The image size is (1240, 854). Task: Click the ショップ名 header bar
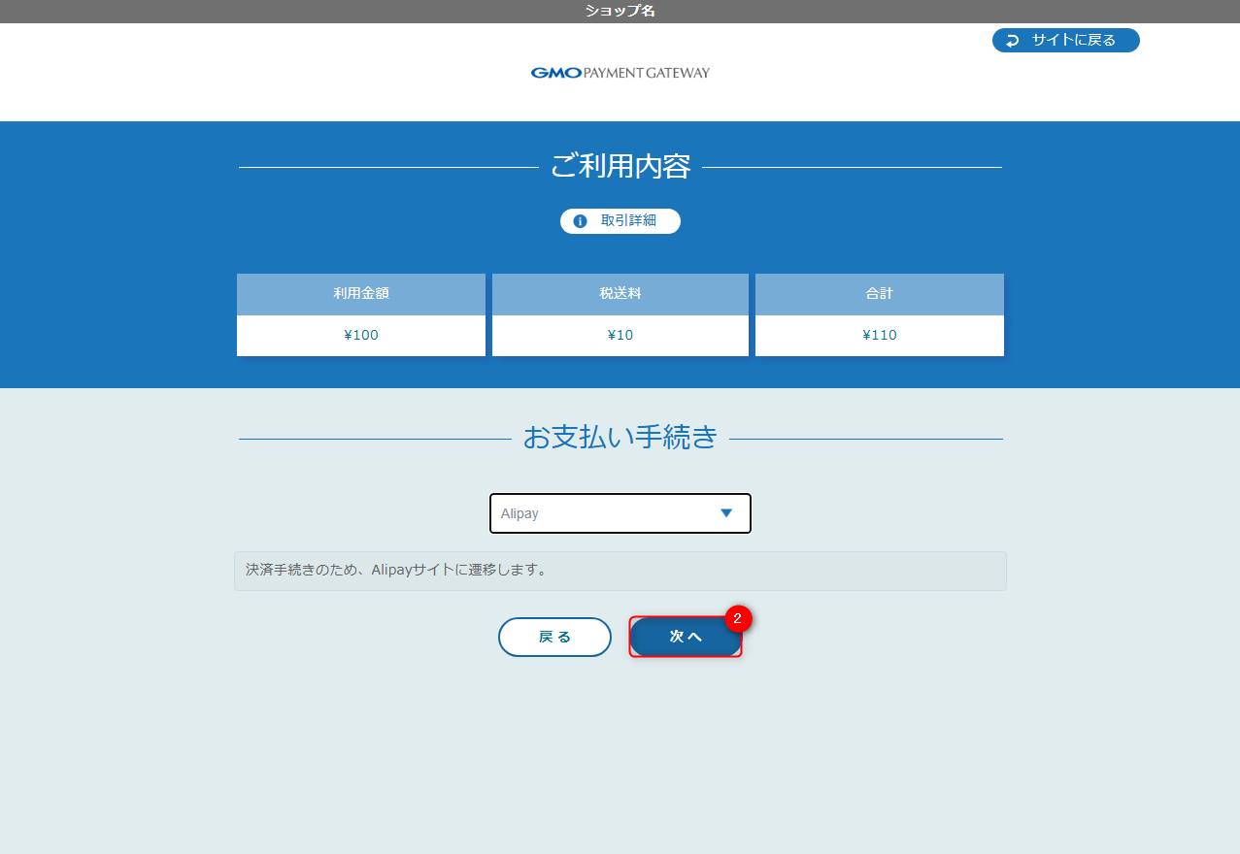coord(620,11)
